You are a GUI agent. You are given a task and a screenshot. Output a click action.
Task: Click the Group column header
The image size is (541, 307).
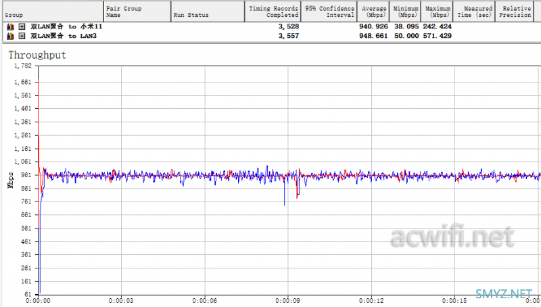click(53, 11)
